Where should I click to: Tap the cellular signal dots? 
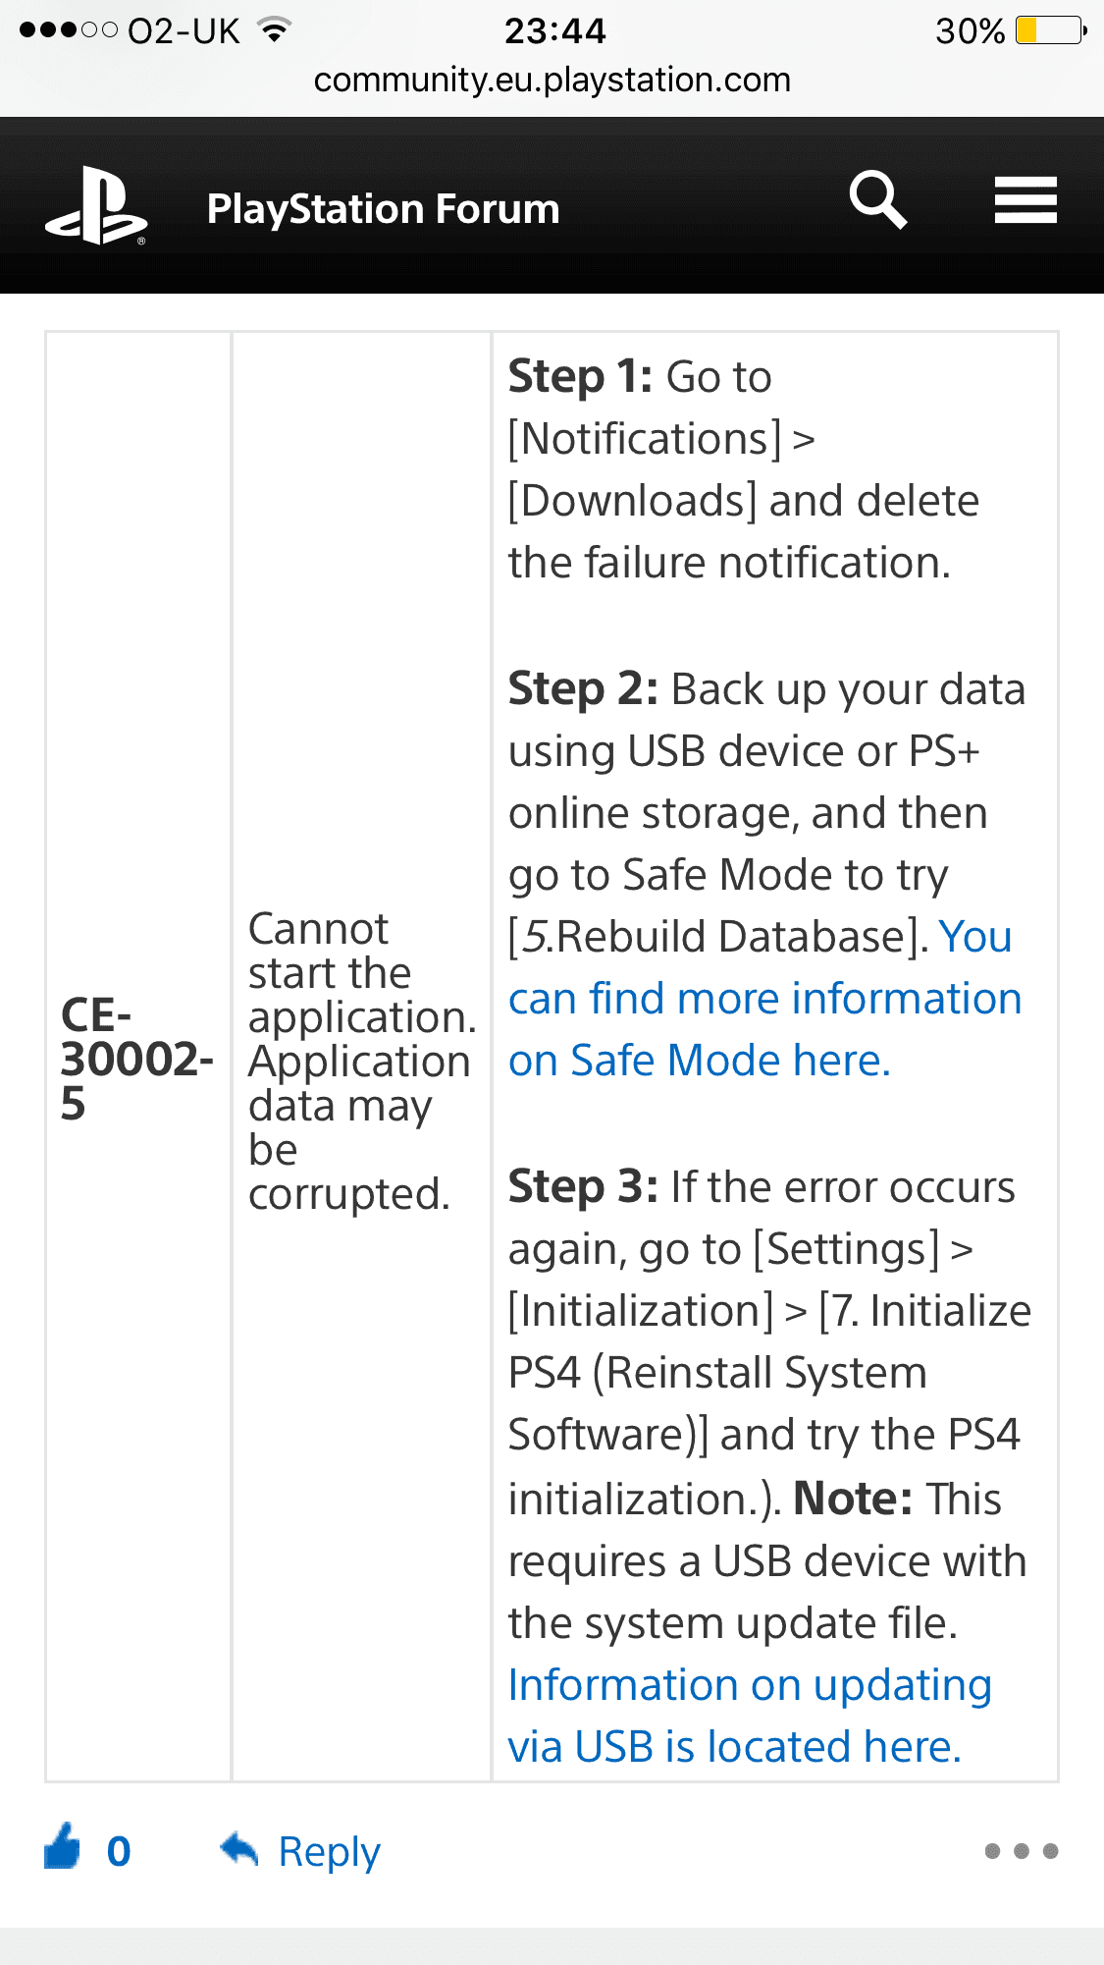pyautogui.click(x=68, y=30)
